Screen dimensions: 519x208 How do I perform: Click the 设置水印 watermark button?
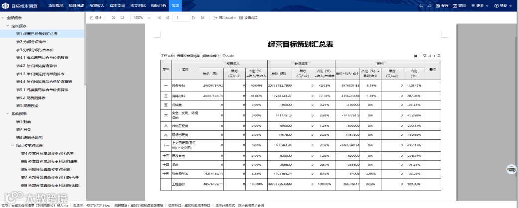coord(248,18)
